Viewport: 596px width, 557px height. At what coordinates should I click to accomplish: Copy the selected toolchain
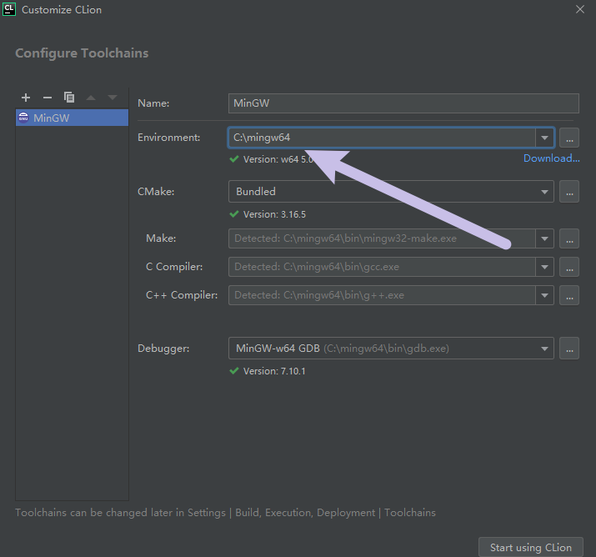click(69, 98)
